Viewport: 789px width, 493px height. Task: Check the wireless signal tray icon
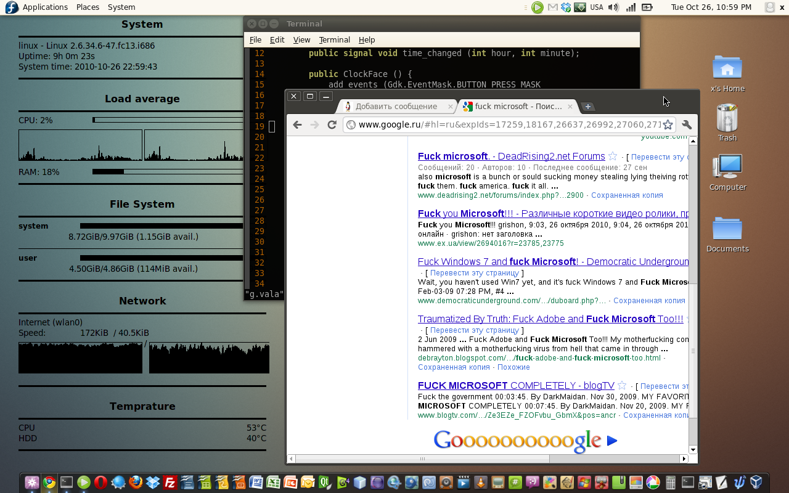click(x=631, y=7)
